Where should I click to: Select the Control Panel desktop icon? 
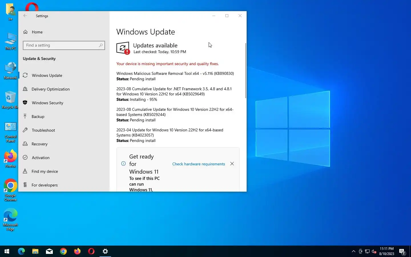click(x=11, y=132)
